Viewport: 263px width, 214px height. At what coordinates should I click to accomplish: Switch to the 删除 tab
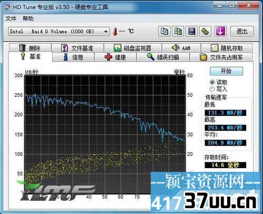coord(30,48)
